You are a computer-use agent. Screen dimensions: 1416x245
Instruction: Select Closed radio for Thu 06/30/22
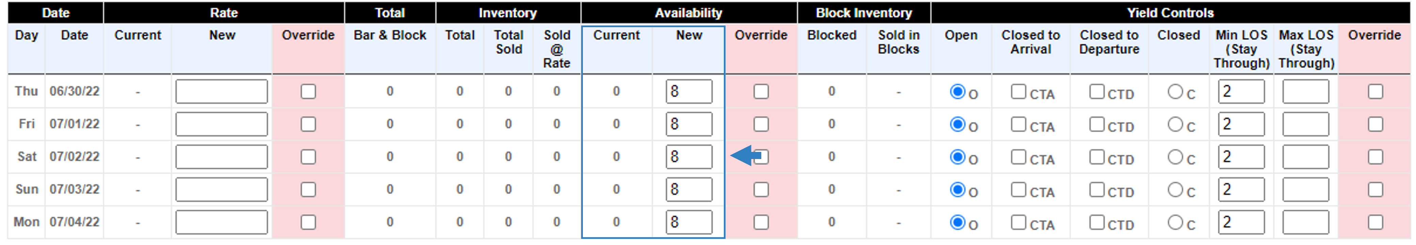[1175, 91]
